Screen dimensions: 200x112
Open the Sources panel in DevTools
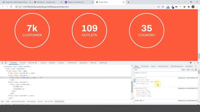click(43, 63)
